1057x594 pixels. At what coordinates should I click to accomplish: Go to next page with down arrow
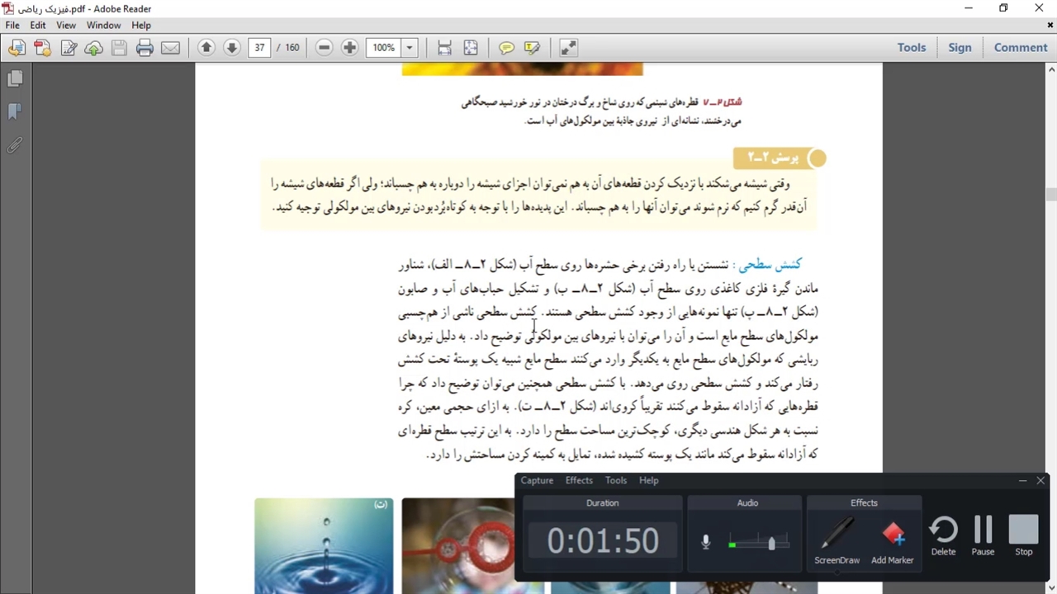click(232, 48)
